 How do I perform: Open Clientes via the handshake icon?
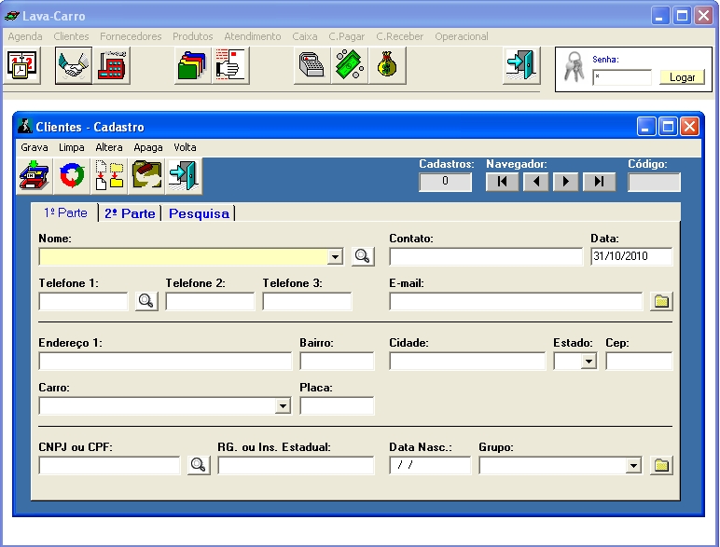point(73,66)
